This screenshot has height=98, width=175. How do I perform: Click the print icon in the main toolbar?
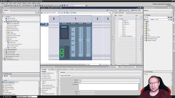pos(15,5)
